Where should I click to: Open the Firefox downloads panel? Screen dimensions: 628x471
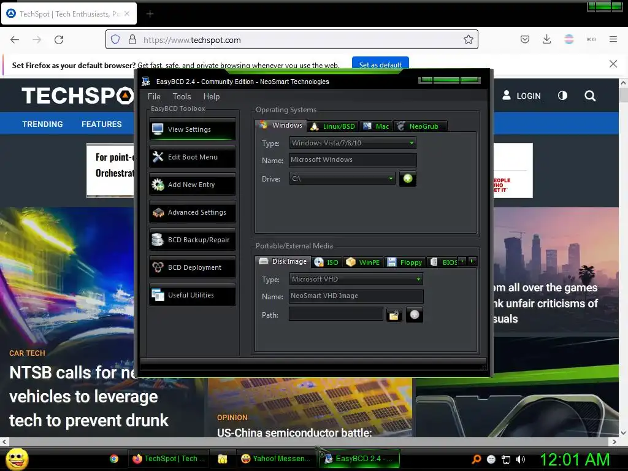[x=546, y=39]
